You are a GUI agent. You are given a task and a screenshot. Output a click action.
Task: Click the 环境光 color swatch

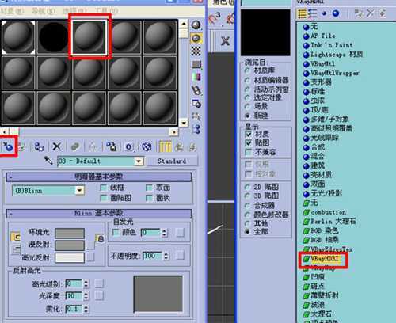70,233
